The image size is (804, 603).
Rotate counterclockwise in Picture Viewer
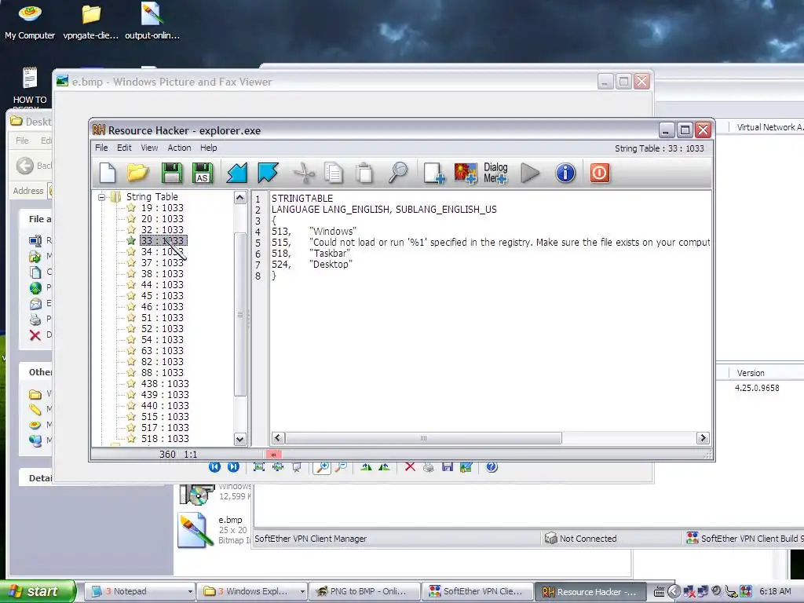tap(384, 466)
